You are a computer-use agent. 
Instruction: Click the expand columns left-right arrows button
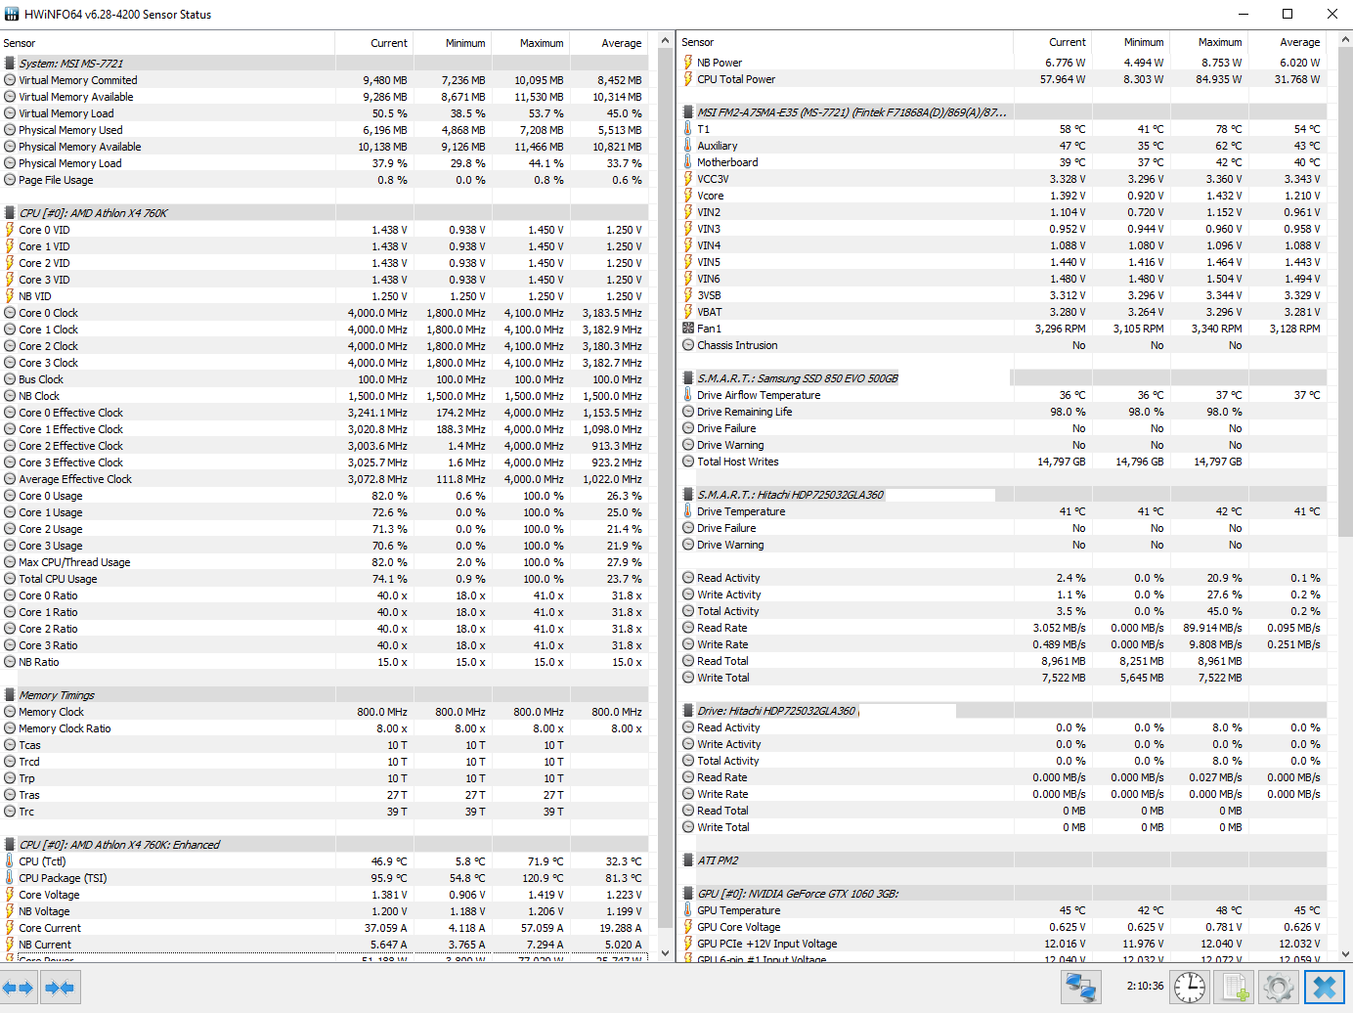tap(19, 988)
